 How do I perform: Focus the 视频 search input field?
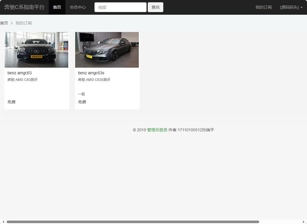[120, 7]
